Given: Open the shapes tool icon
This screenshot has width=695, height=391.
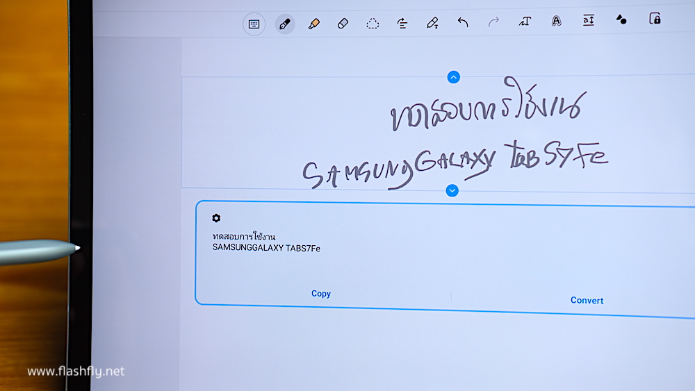Looking at the screenshot, I should 621,19.
